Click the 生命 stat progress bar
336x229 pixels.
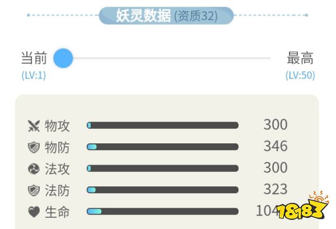pos(162,212)
